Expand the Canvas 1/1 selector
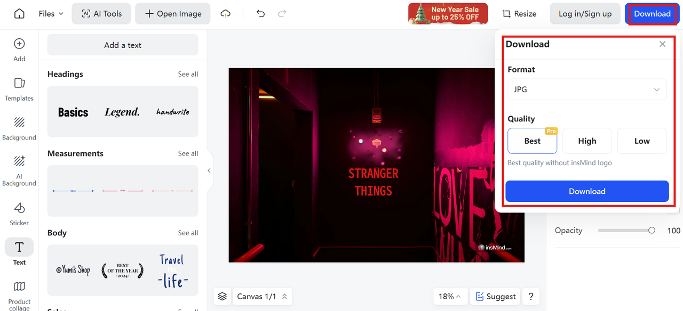683x311 pixels. (262, 297)
